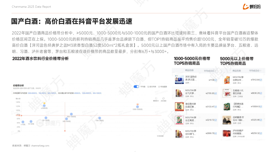Open trend chart icon beside ¥10004.9

pos(261,107)
